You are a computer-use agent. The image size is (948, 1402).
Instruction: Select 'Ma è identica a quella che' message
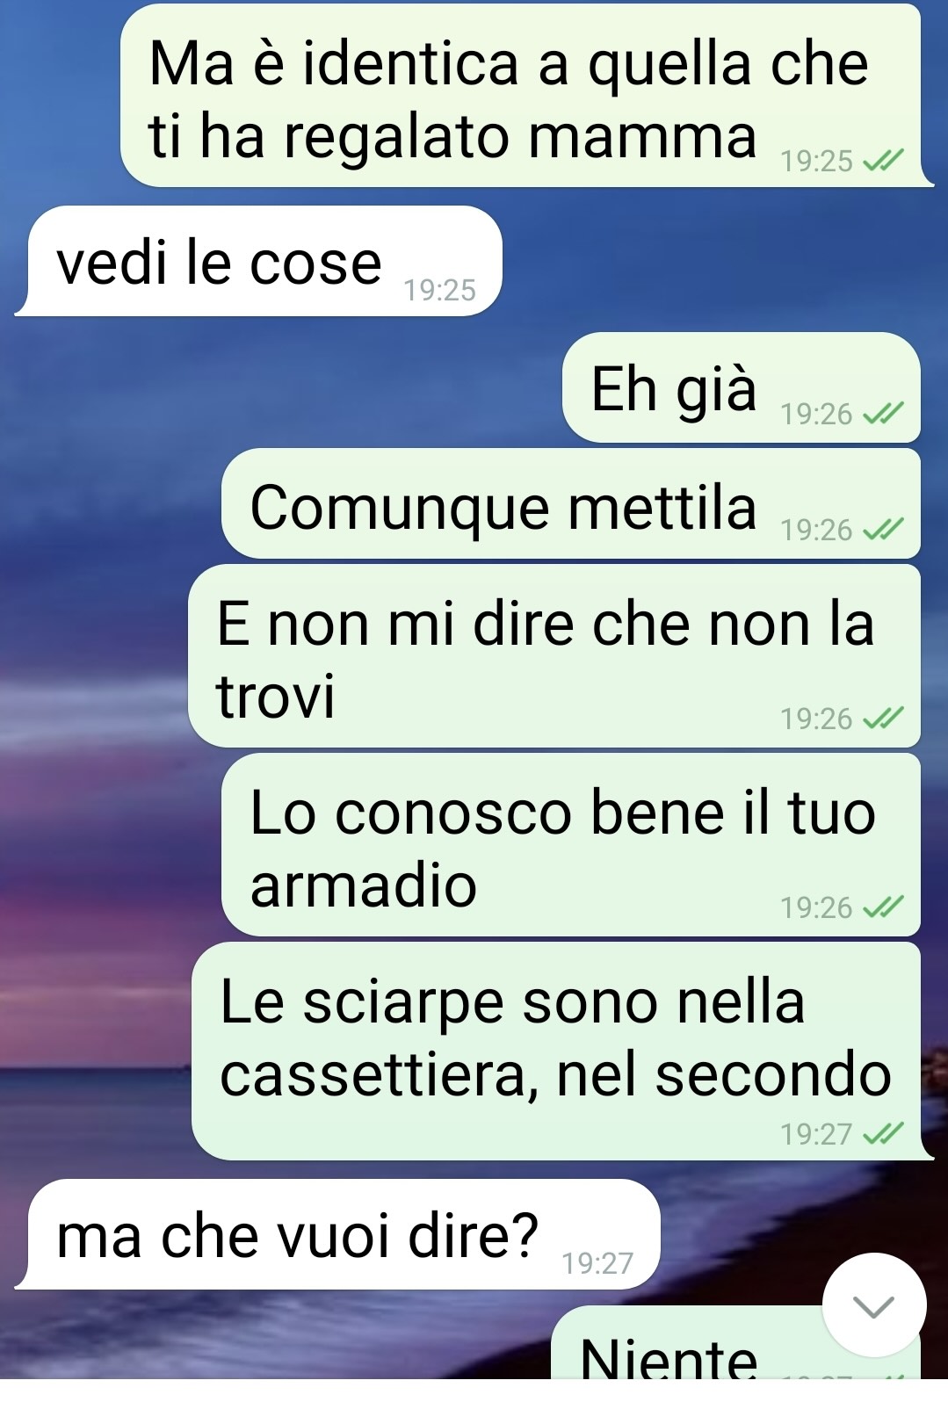point(525,96)
